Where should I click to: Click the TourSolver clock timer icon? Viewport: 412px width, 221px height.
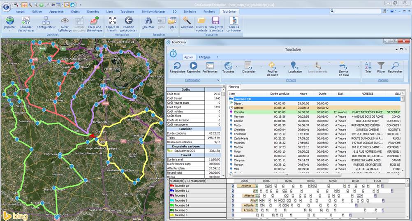(173, 53)
